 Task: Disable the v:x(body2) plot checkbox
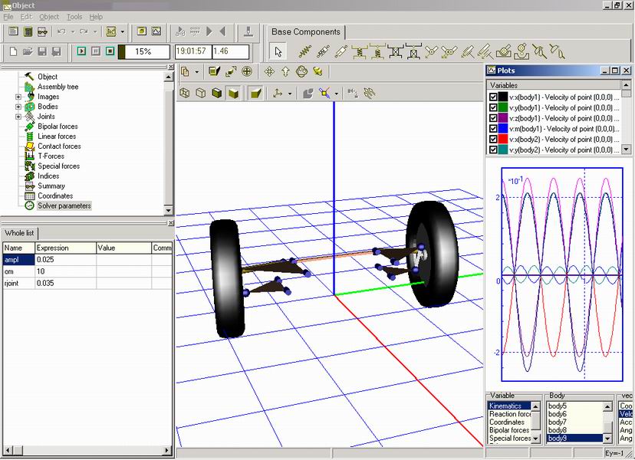492,140
